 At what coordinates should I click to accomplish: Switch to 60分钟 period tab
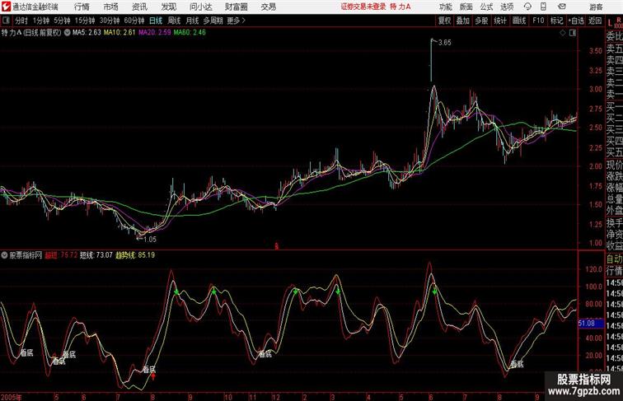point(133,21)
